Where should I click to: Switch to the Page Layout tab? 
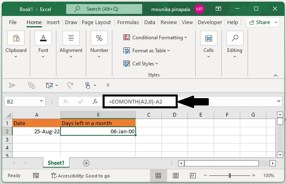tap(96, 22)
